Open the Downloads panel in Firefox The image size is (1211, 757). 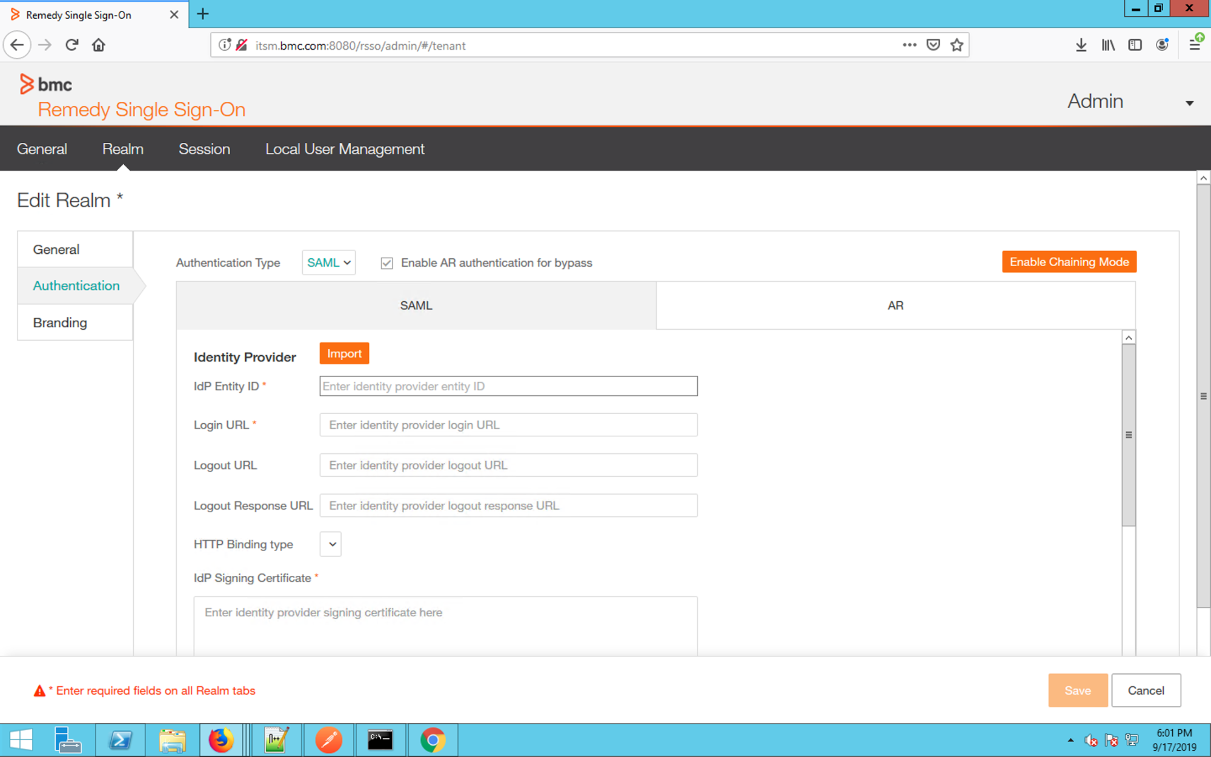pyautogui.click(x=1081, y=44)
